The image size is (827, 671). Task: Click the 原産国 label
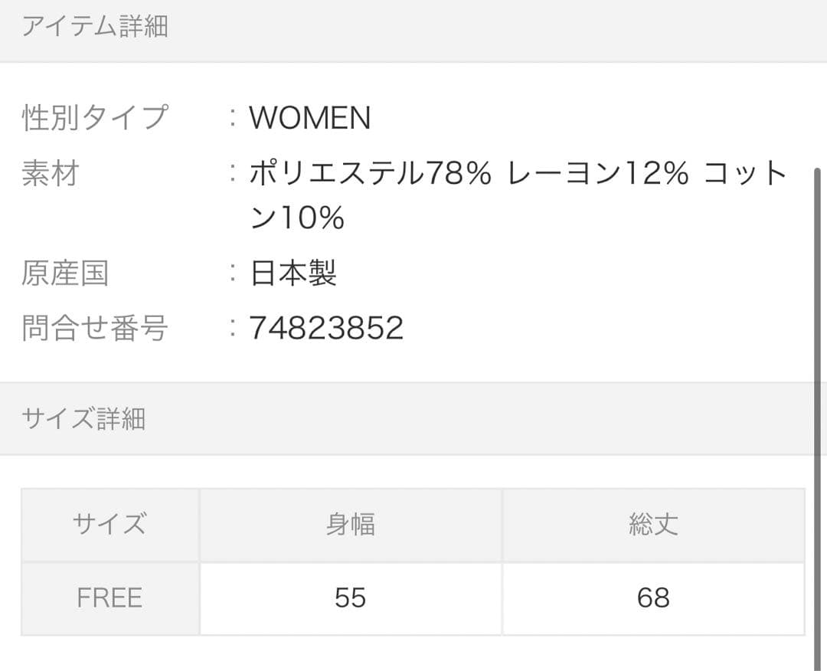pos(65,273)
